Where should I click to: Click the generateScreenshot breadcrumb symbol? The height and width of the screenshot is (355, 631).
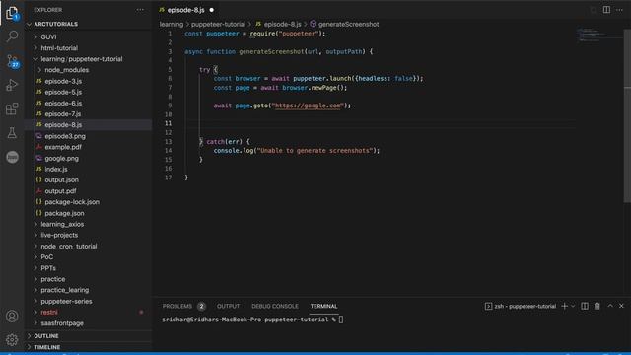click(348, 24)
